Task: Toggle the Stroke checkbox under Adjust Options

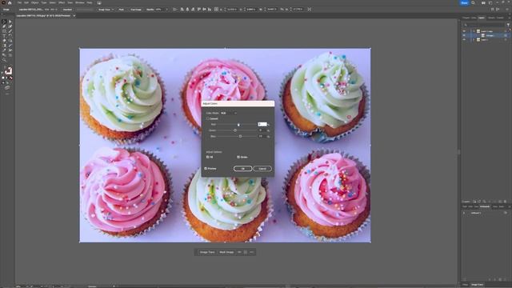Action: pos(238,157)
